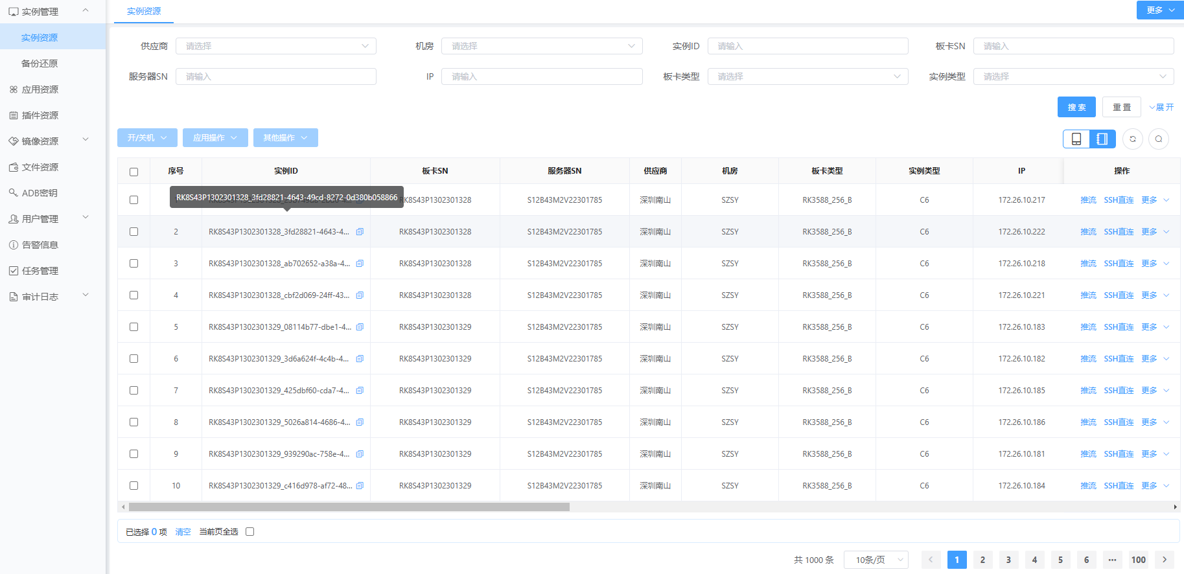Screen dimensions: 1184x574
Task: Open 应用操作 dropdown button
Action: 215,138
